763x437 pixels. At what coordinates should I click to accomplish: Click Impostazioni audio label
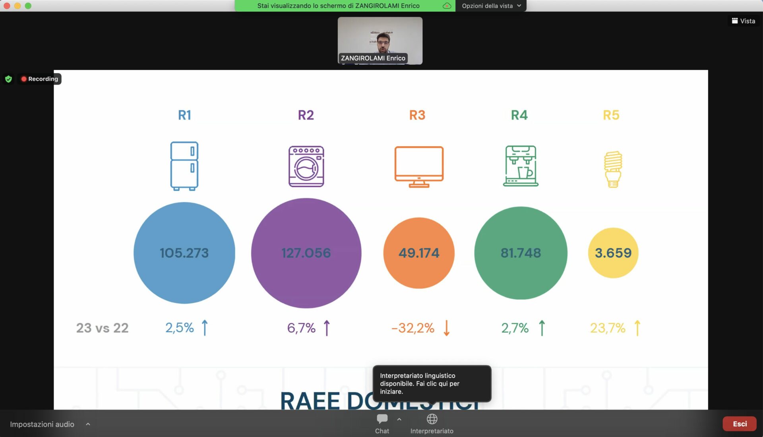click(42, 424)
